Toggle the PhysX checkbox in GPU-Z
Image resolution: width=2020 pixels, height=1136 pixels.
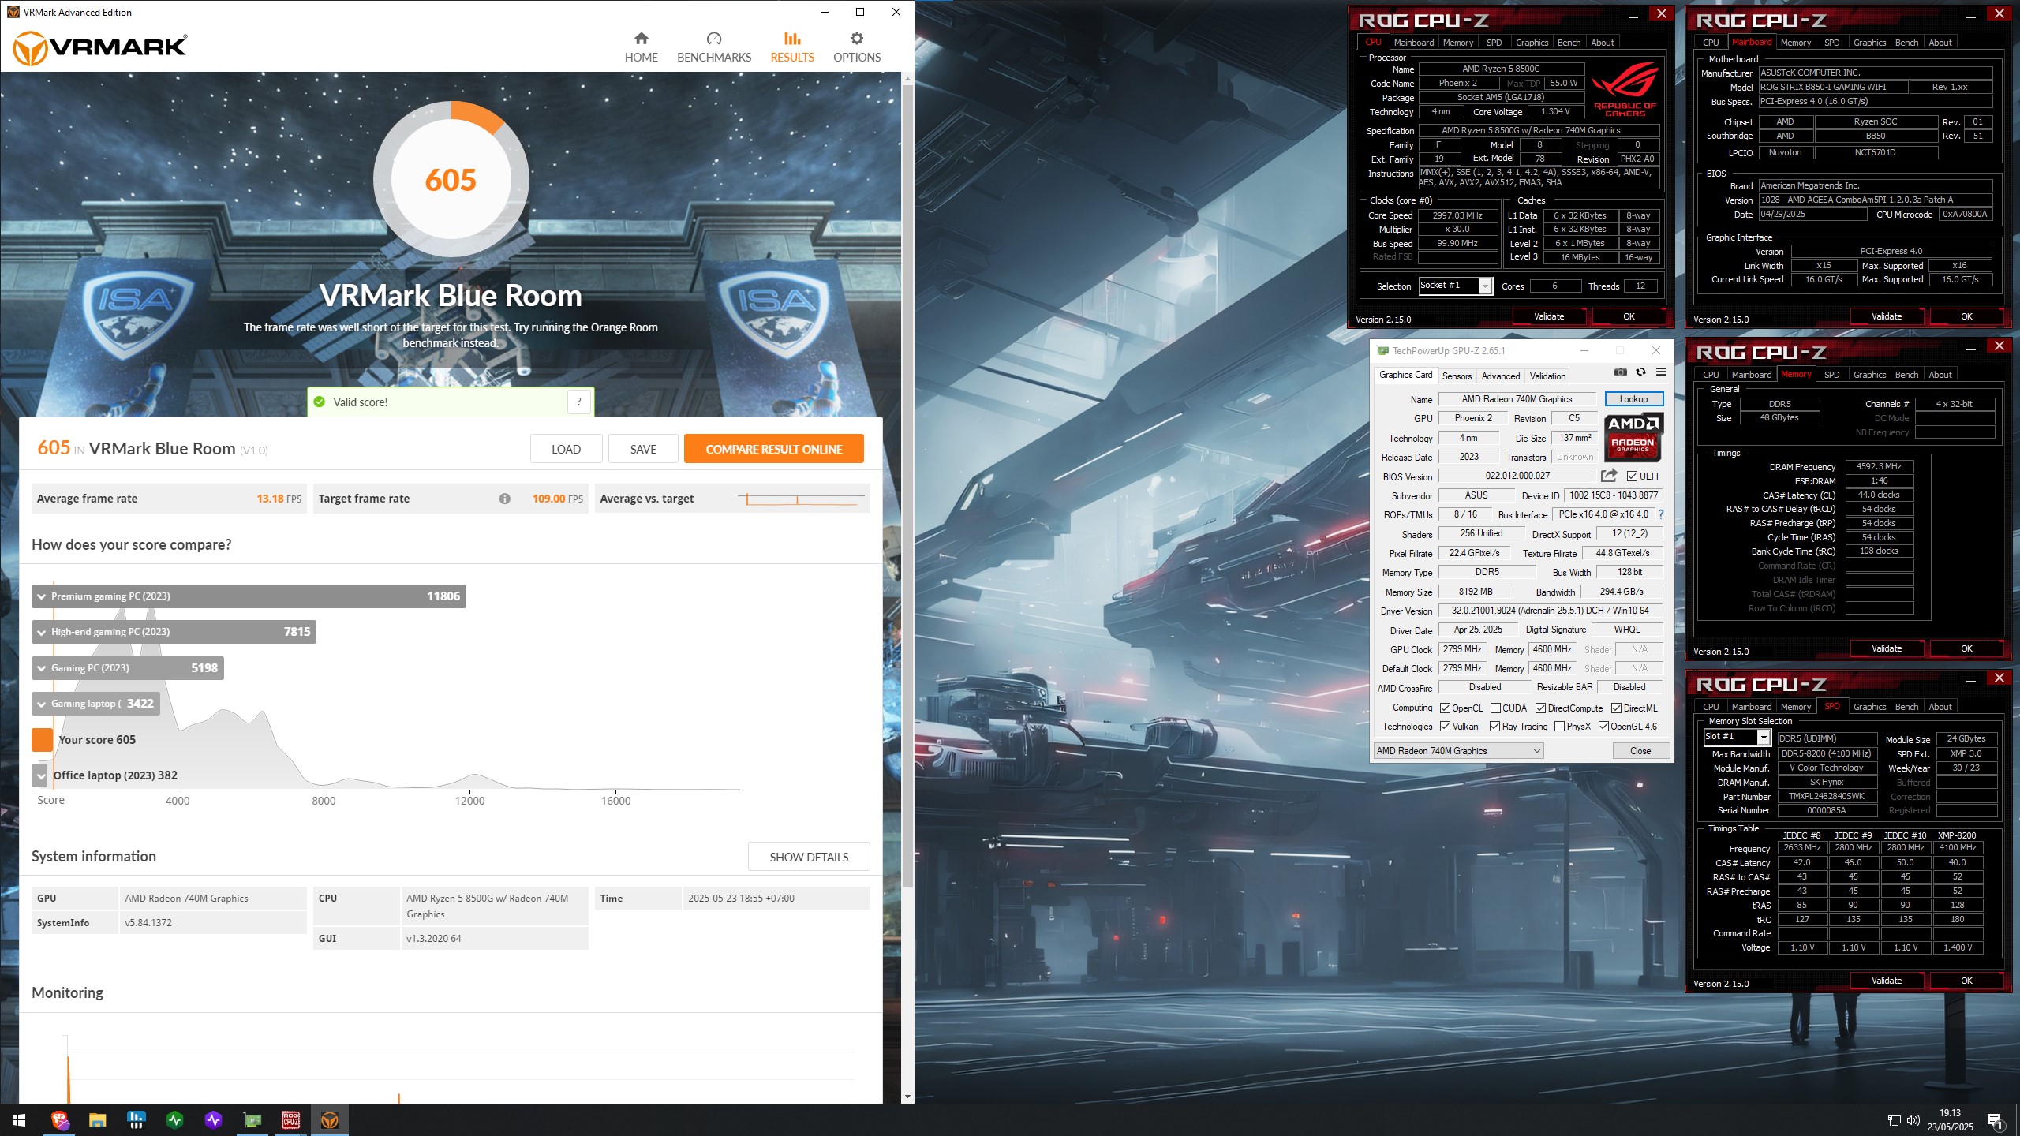click(x=1559, y=727)
